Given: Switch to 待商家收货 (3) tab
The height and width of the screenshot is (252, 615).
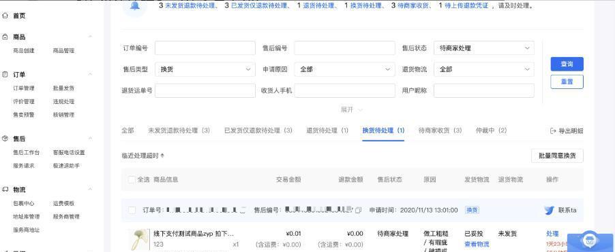Looking at the screenshot, I should click(x=440, y=130).
